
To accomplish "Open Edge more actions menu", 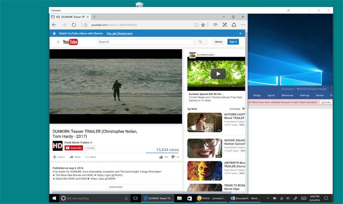I will point(243,25).
